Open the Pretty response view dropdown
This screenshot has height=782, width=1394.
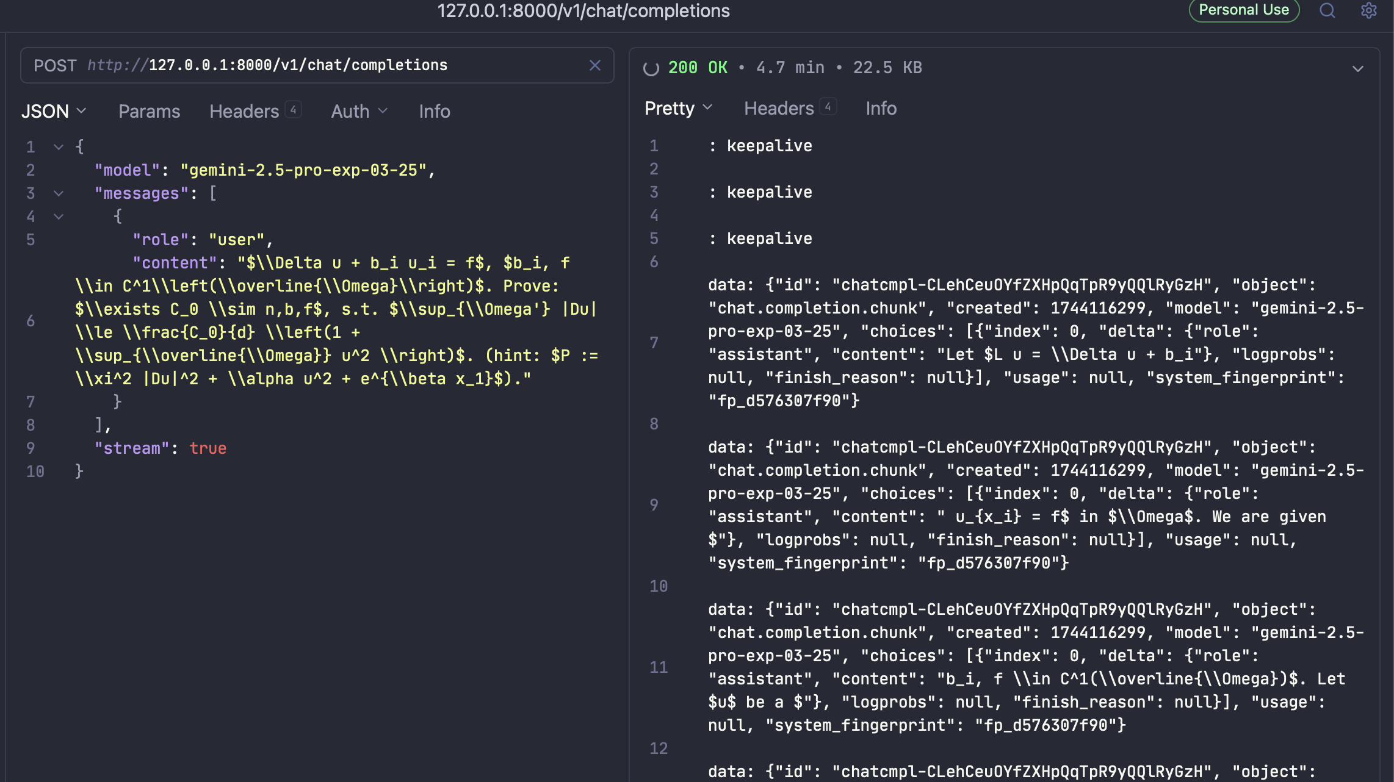(679, 108)
